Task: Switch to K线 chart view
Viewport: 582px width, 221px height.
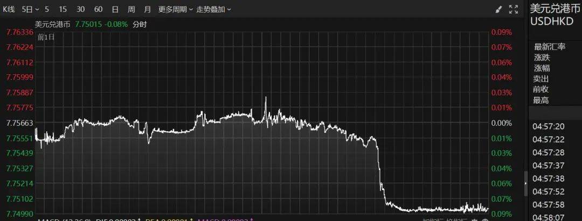Action: coord(9,9)
